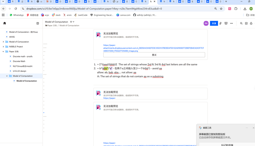Start presentation mode from the toolbar
255x146 pixels.
point(226,23)
